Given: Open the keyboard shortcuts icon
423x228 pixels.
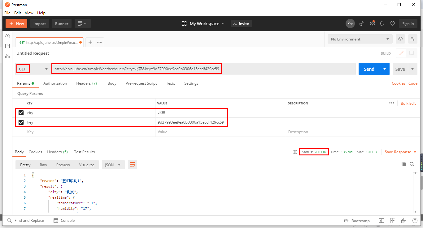Looking at the screenshot, I should pos(403,221).
